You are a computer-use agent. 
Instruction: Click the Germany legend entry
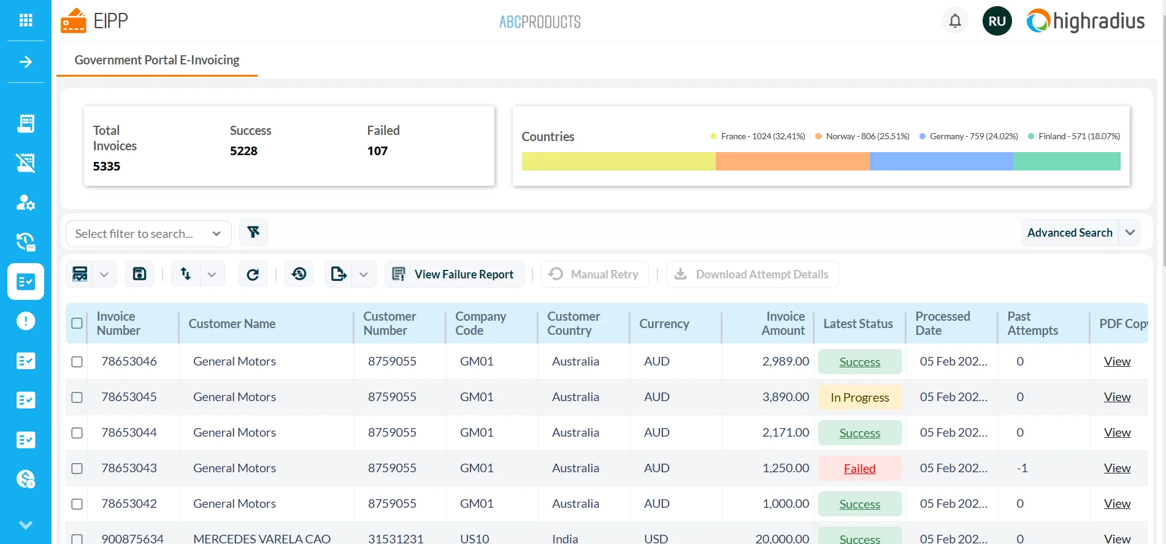click(968, 136)
